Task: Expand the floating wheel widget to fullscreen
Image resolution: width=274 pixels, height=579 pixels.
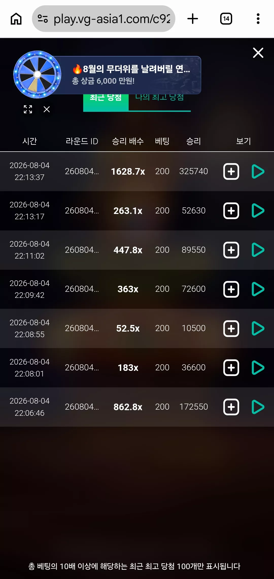Action: (28, 109)
